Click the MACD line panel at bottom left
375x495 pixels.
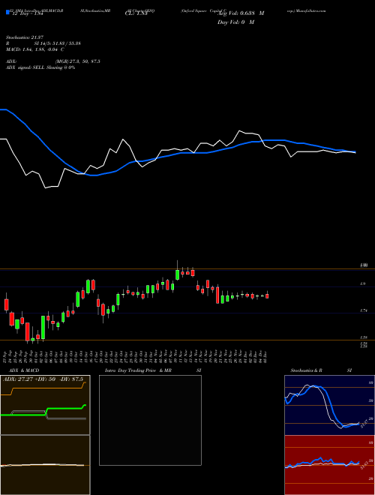tap(45, 465)
